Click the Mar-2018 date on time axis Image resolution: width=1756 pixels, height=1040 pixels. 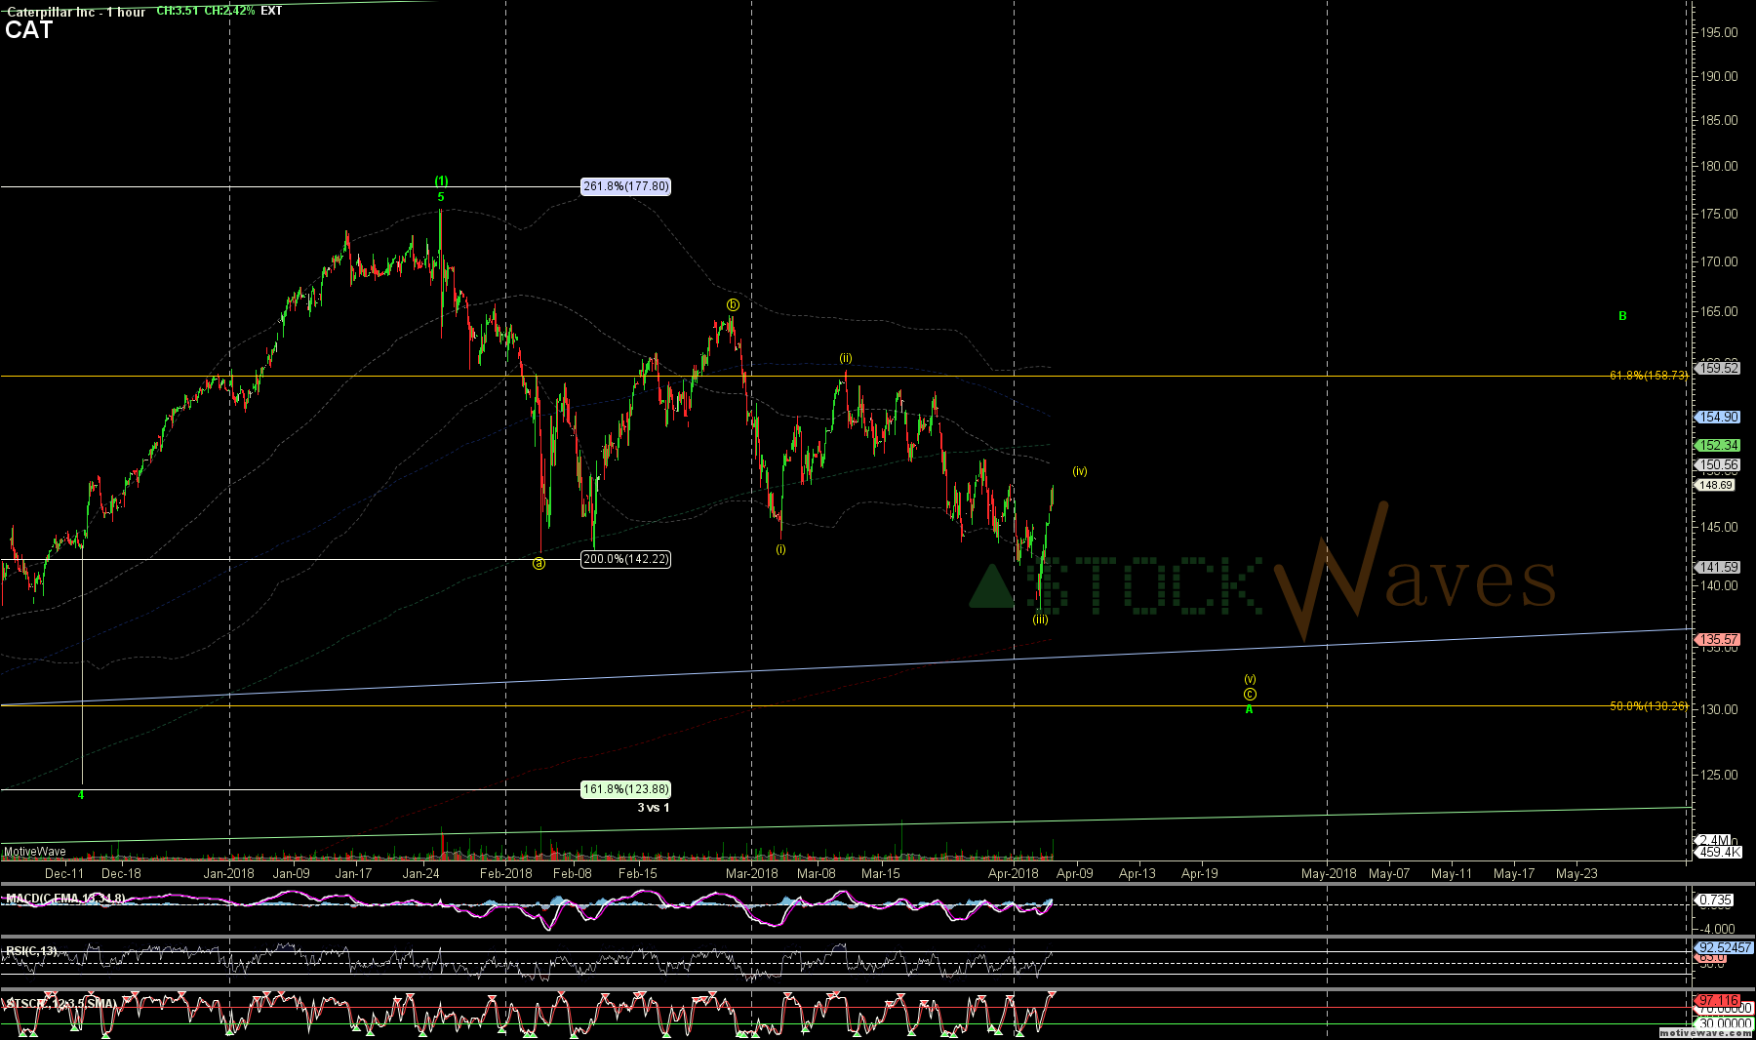[x=751, y=874]
